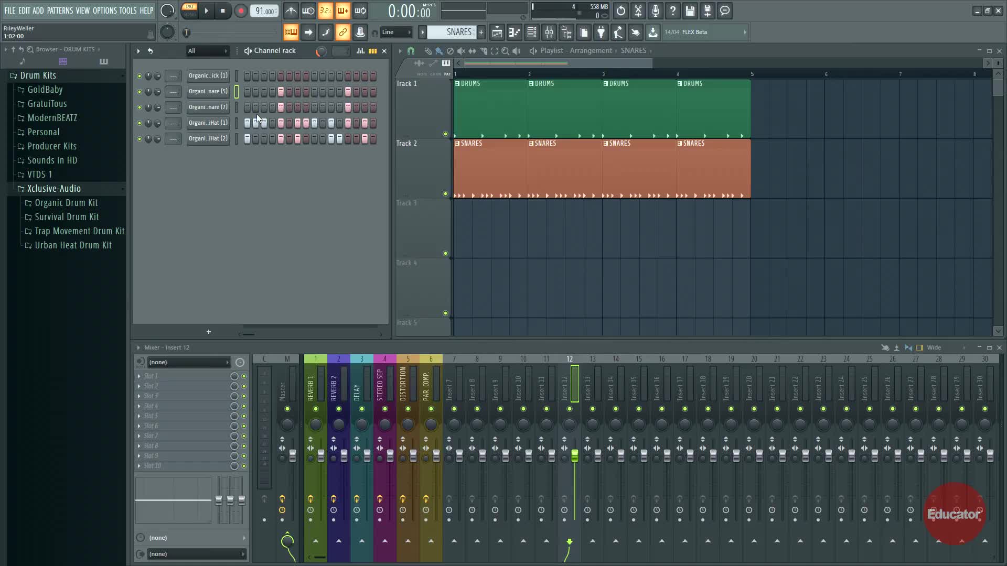Screen dimensions: 1007x566
Task: Click the save project floppy icon
Action: pos(690,11)
